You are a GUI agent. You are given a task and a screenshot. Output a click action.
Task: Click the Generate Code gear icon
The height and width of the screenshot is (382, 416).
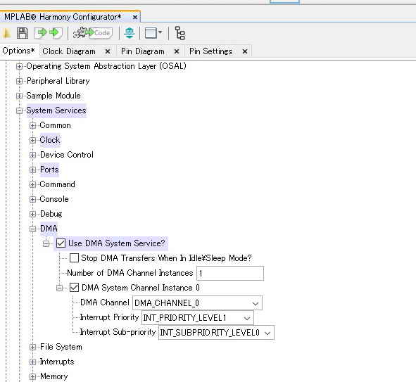click(93, 33)
